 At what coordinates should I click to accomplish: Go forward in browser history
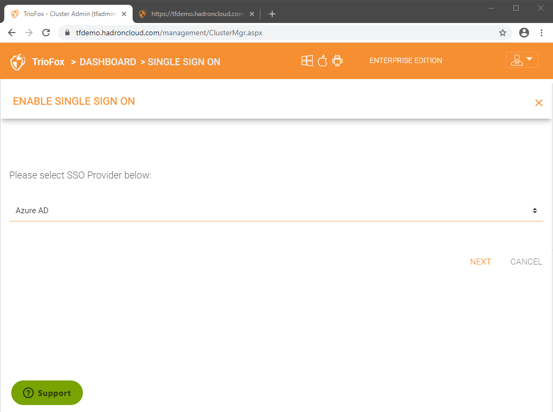[x=29, y=33]
